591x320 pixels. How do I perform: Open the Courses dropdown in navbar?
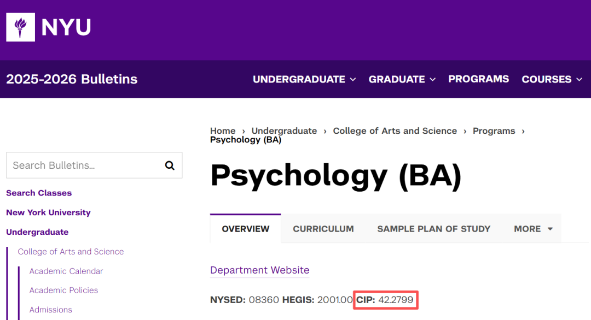(x=552, y=79)
